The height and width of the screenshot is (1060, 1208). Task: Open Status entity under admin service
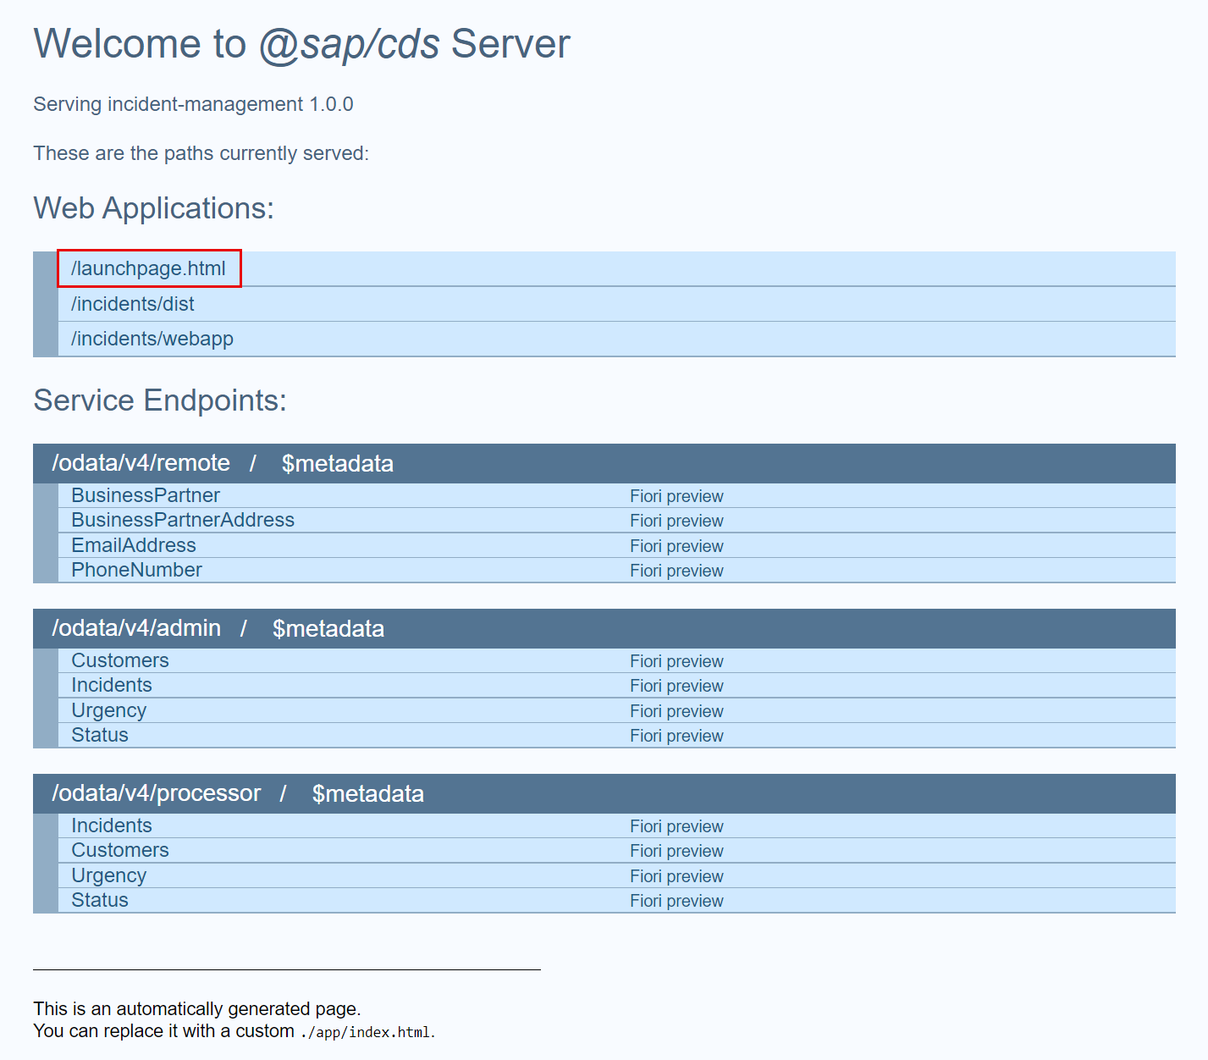(x=100, y=735)
